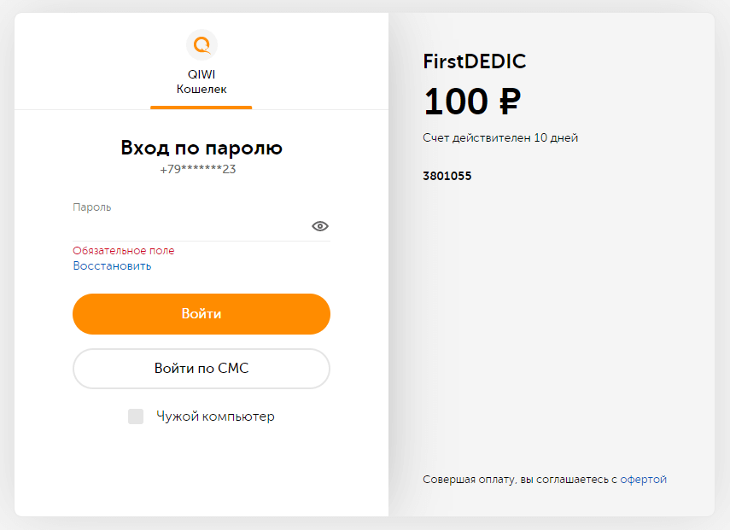
Task: Click the orange QIWI logo icon
Action: click(x=201, y=44)
